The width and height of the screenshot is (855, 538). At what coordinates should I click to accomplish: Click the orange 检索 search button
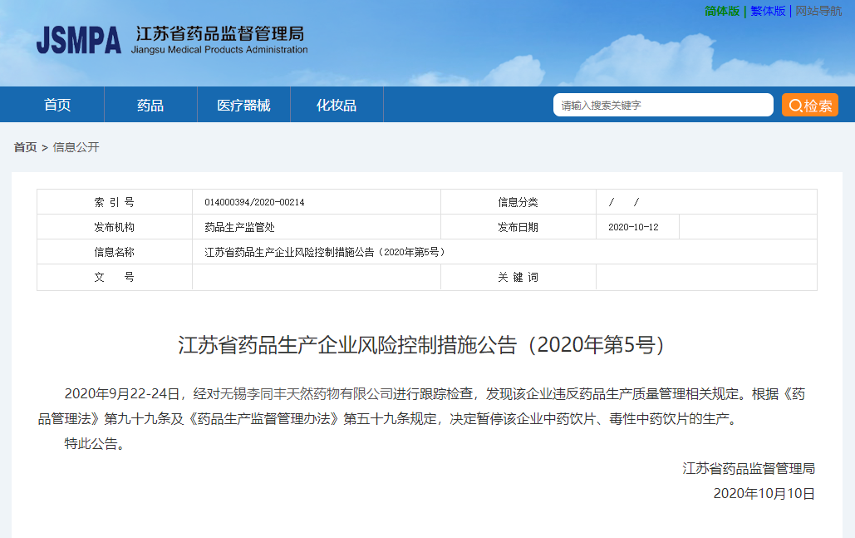[810, 105]
